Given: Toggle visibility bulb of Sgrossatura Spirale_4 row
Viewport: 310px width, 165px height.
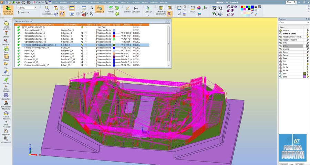Looking at the screenshot, I should [82, 33].
